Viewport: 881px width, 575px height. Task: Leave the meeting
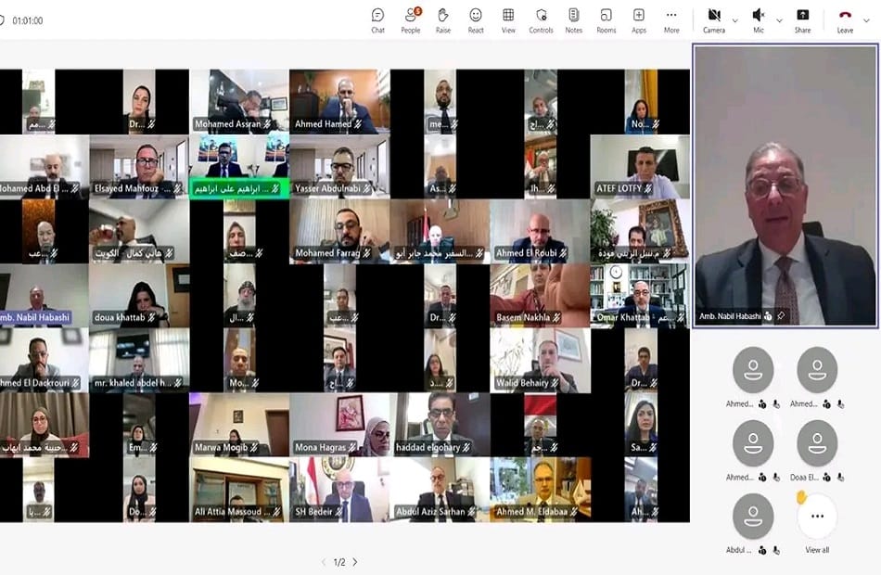[x=845, y=19]
